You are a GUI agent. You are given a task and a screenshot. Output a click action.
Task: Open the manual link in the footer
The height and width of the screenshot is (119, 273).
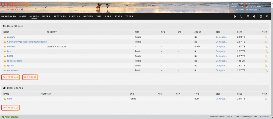pyautogui.click(x=266, y=117)
